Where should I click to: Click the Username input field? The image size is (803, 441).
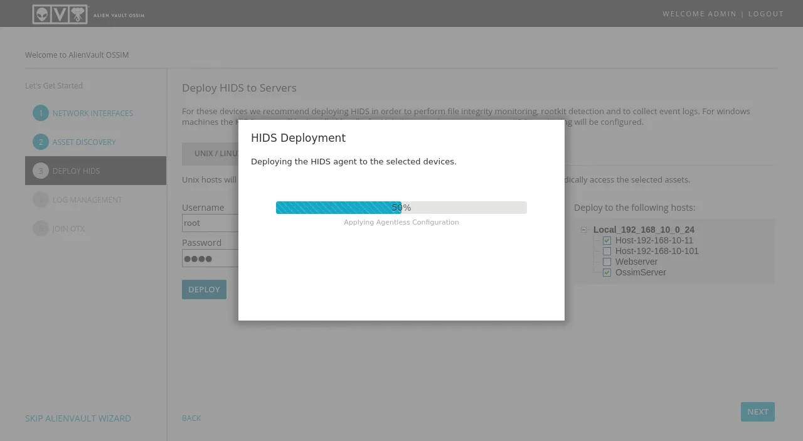pyautogui.click(x=210, y=223)
